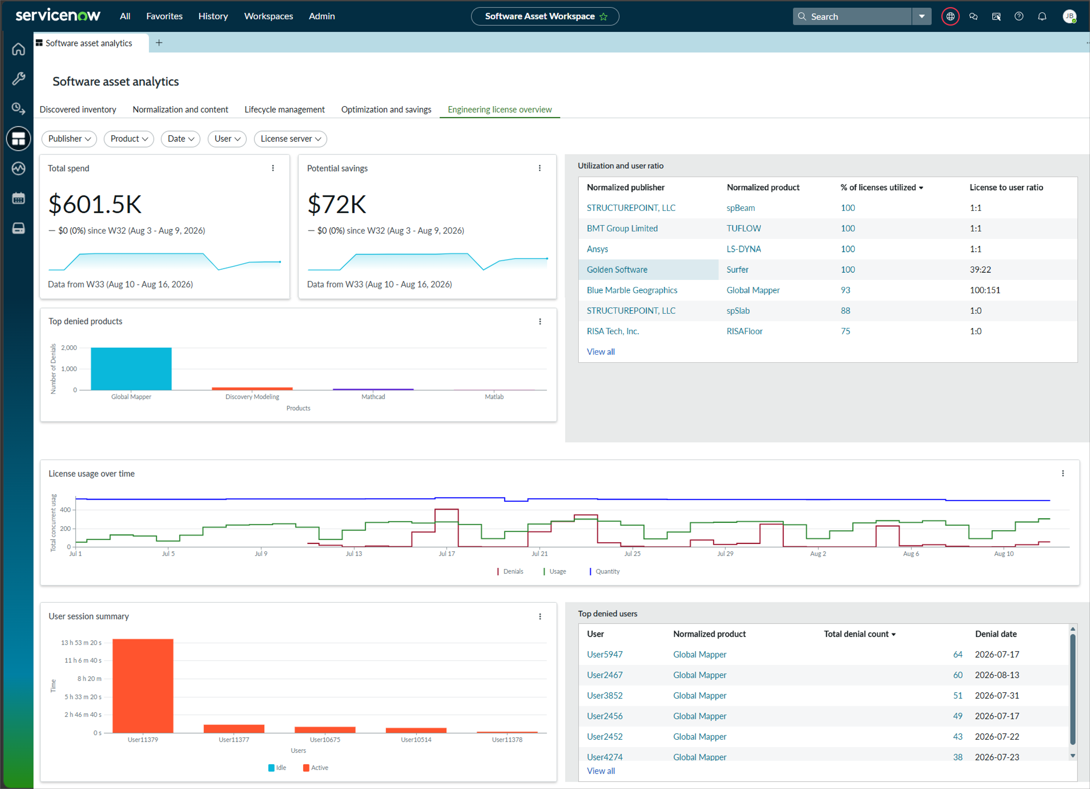The image size is (1090, 789).
Task: Expand the Product filter dropdown
Action: 129,139
